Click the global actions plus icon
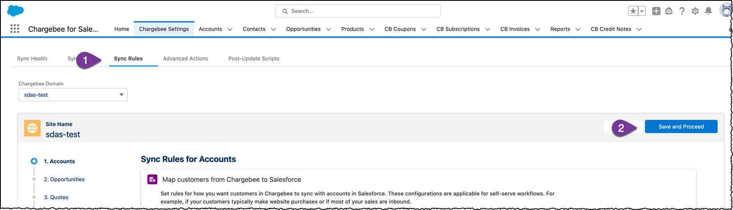This screenshot has width=733, height=210. point(656,11)
